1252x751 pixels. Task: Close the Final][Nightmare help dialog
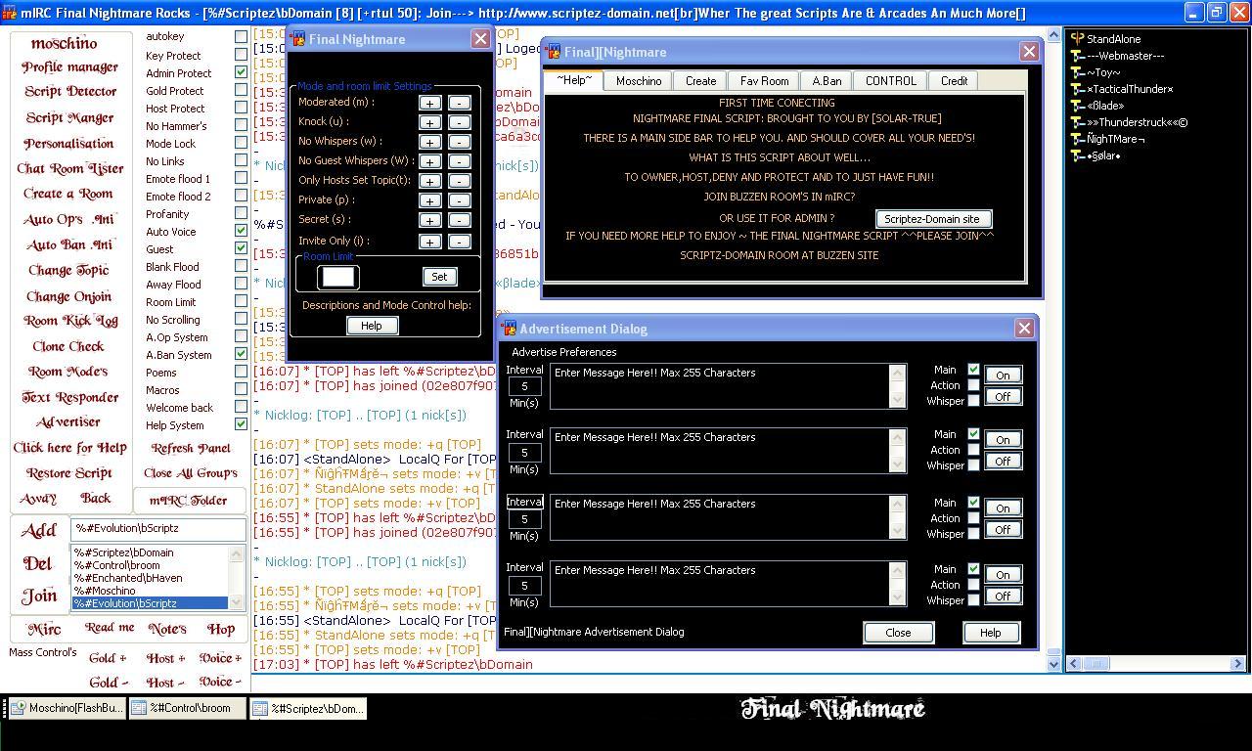(1030, 52)
